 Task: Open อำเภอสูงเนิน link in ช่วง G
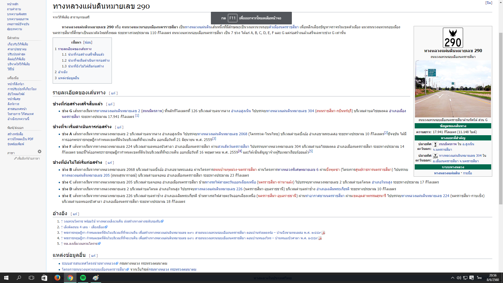pyautogui.click(x=241, y=111)
